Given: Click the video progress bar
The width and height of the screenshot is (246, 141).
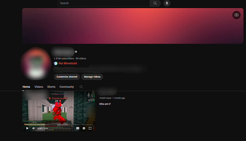Looking at the screenshot, I should point(58,125).
